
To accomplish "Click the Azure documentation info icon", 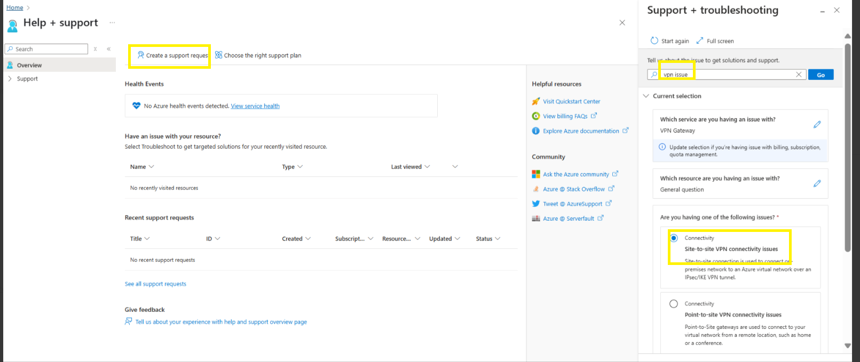I will point(536,131).
